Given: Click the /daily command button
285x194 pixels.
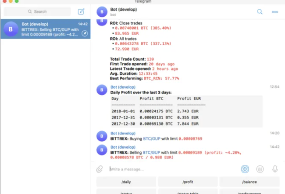Looking at the screenshot, I should pyautogui.click(x=126, y=182).
